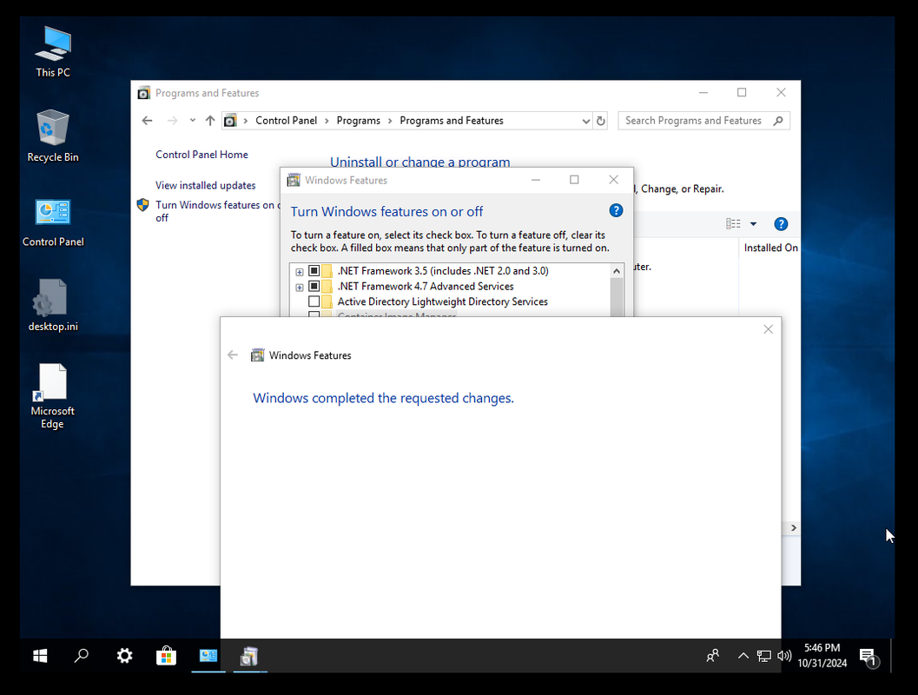
Task: Minimize the Programs and Features window
Action: point(703,92)
